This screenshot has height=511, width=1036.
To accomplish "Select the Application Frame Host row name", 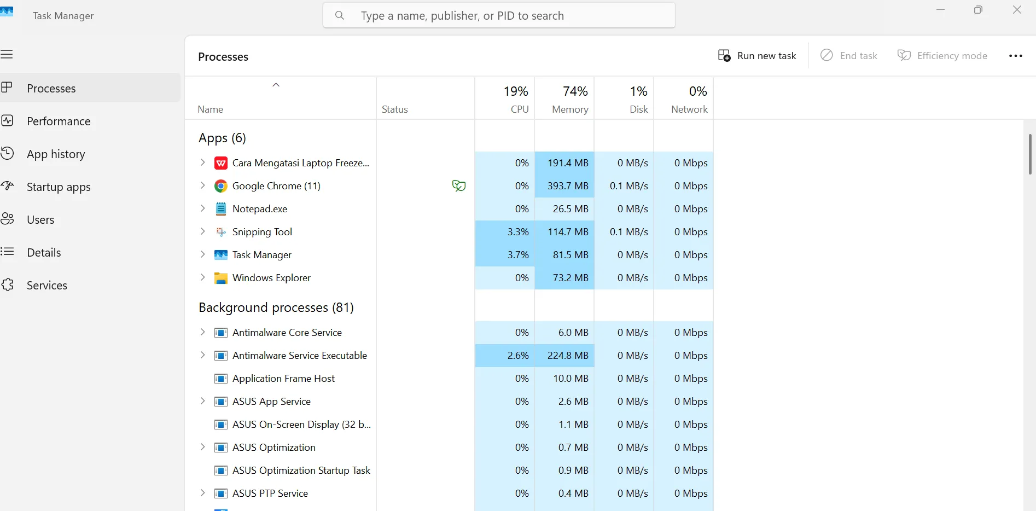I will tap(283, 379).
